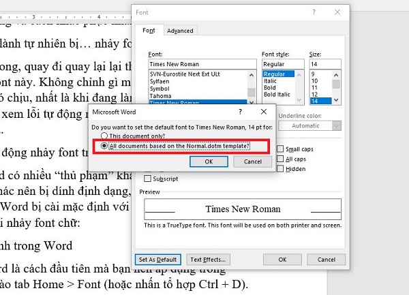Switch to the Advanced tab

[180, 31]
